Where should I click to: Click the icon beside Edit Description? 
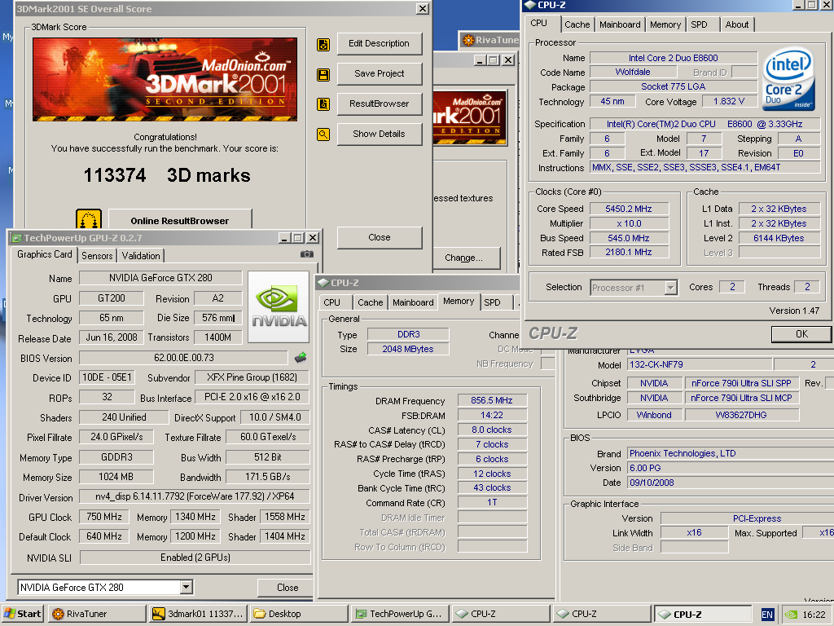click(323, 44)
